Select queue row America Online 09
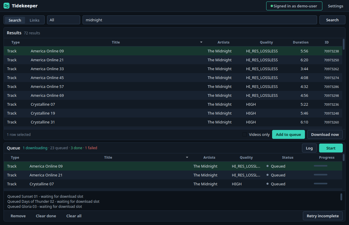Viewport: 349px width, 225px height. [x=173, y=166]
